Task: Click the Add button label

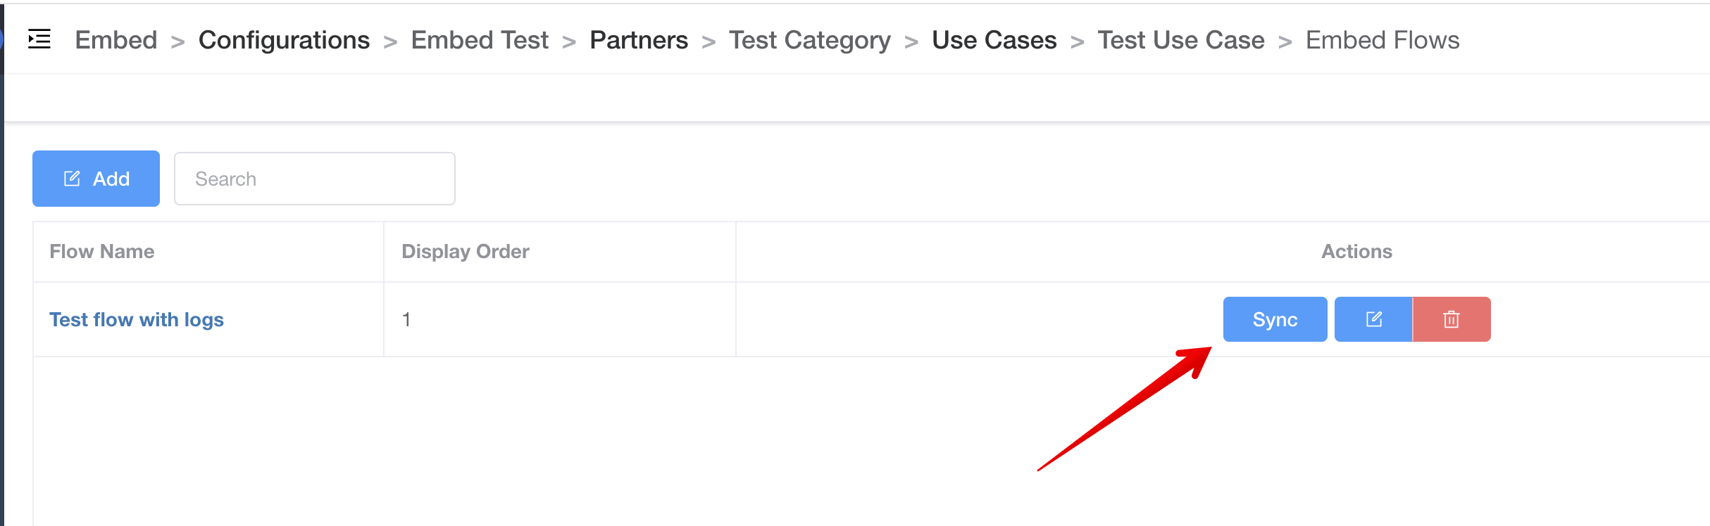Action: point(111,179)
